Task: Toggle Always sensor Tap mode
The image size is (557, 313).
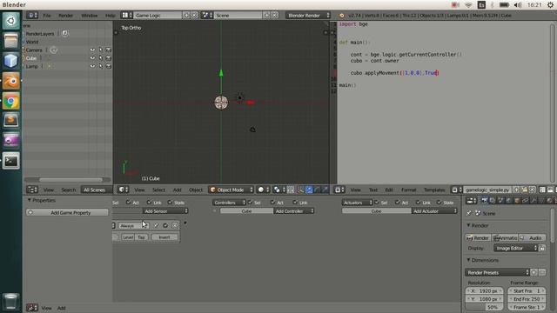Action: pyautogui.click(x=141, y=237)
